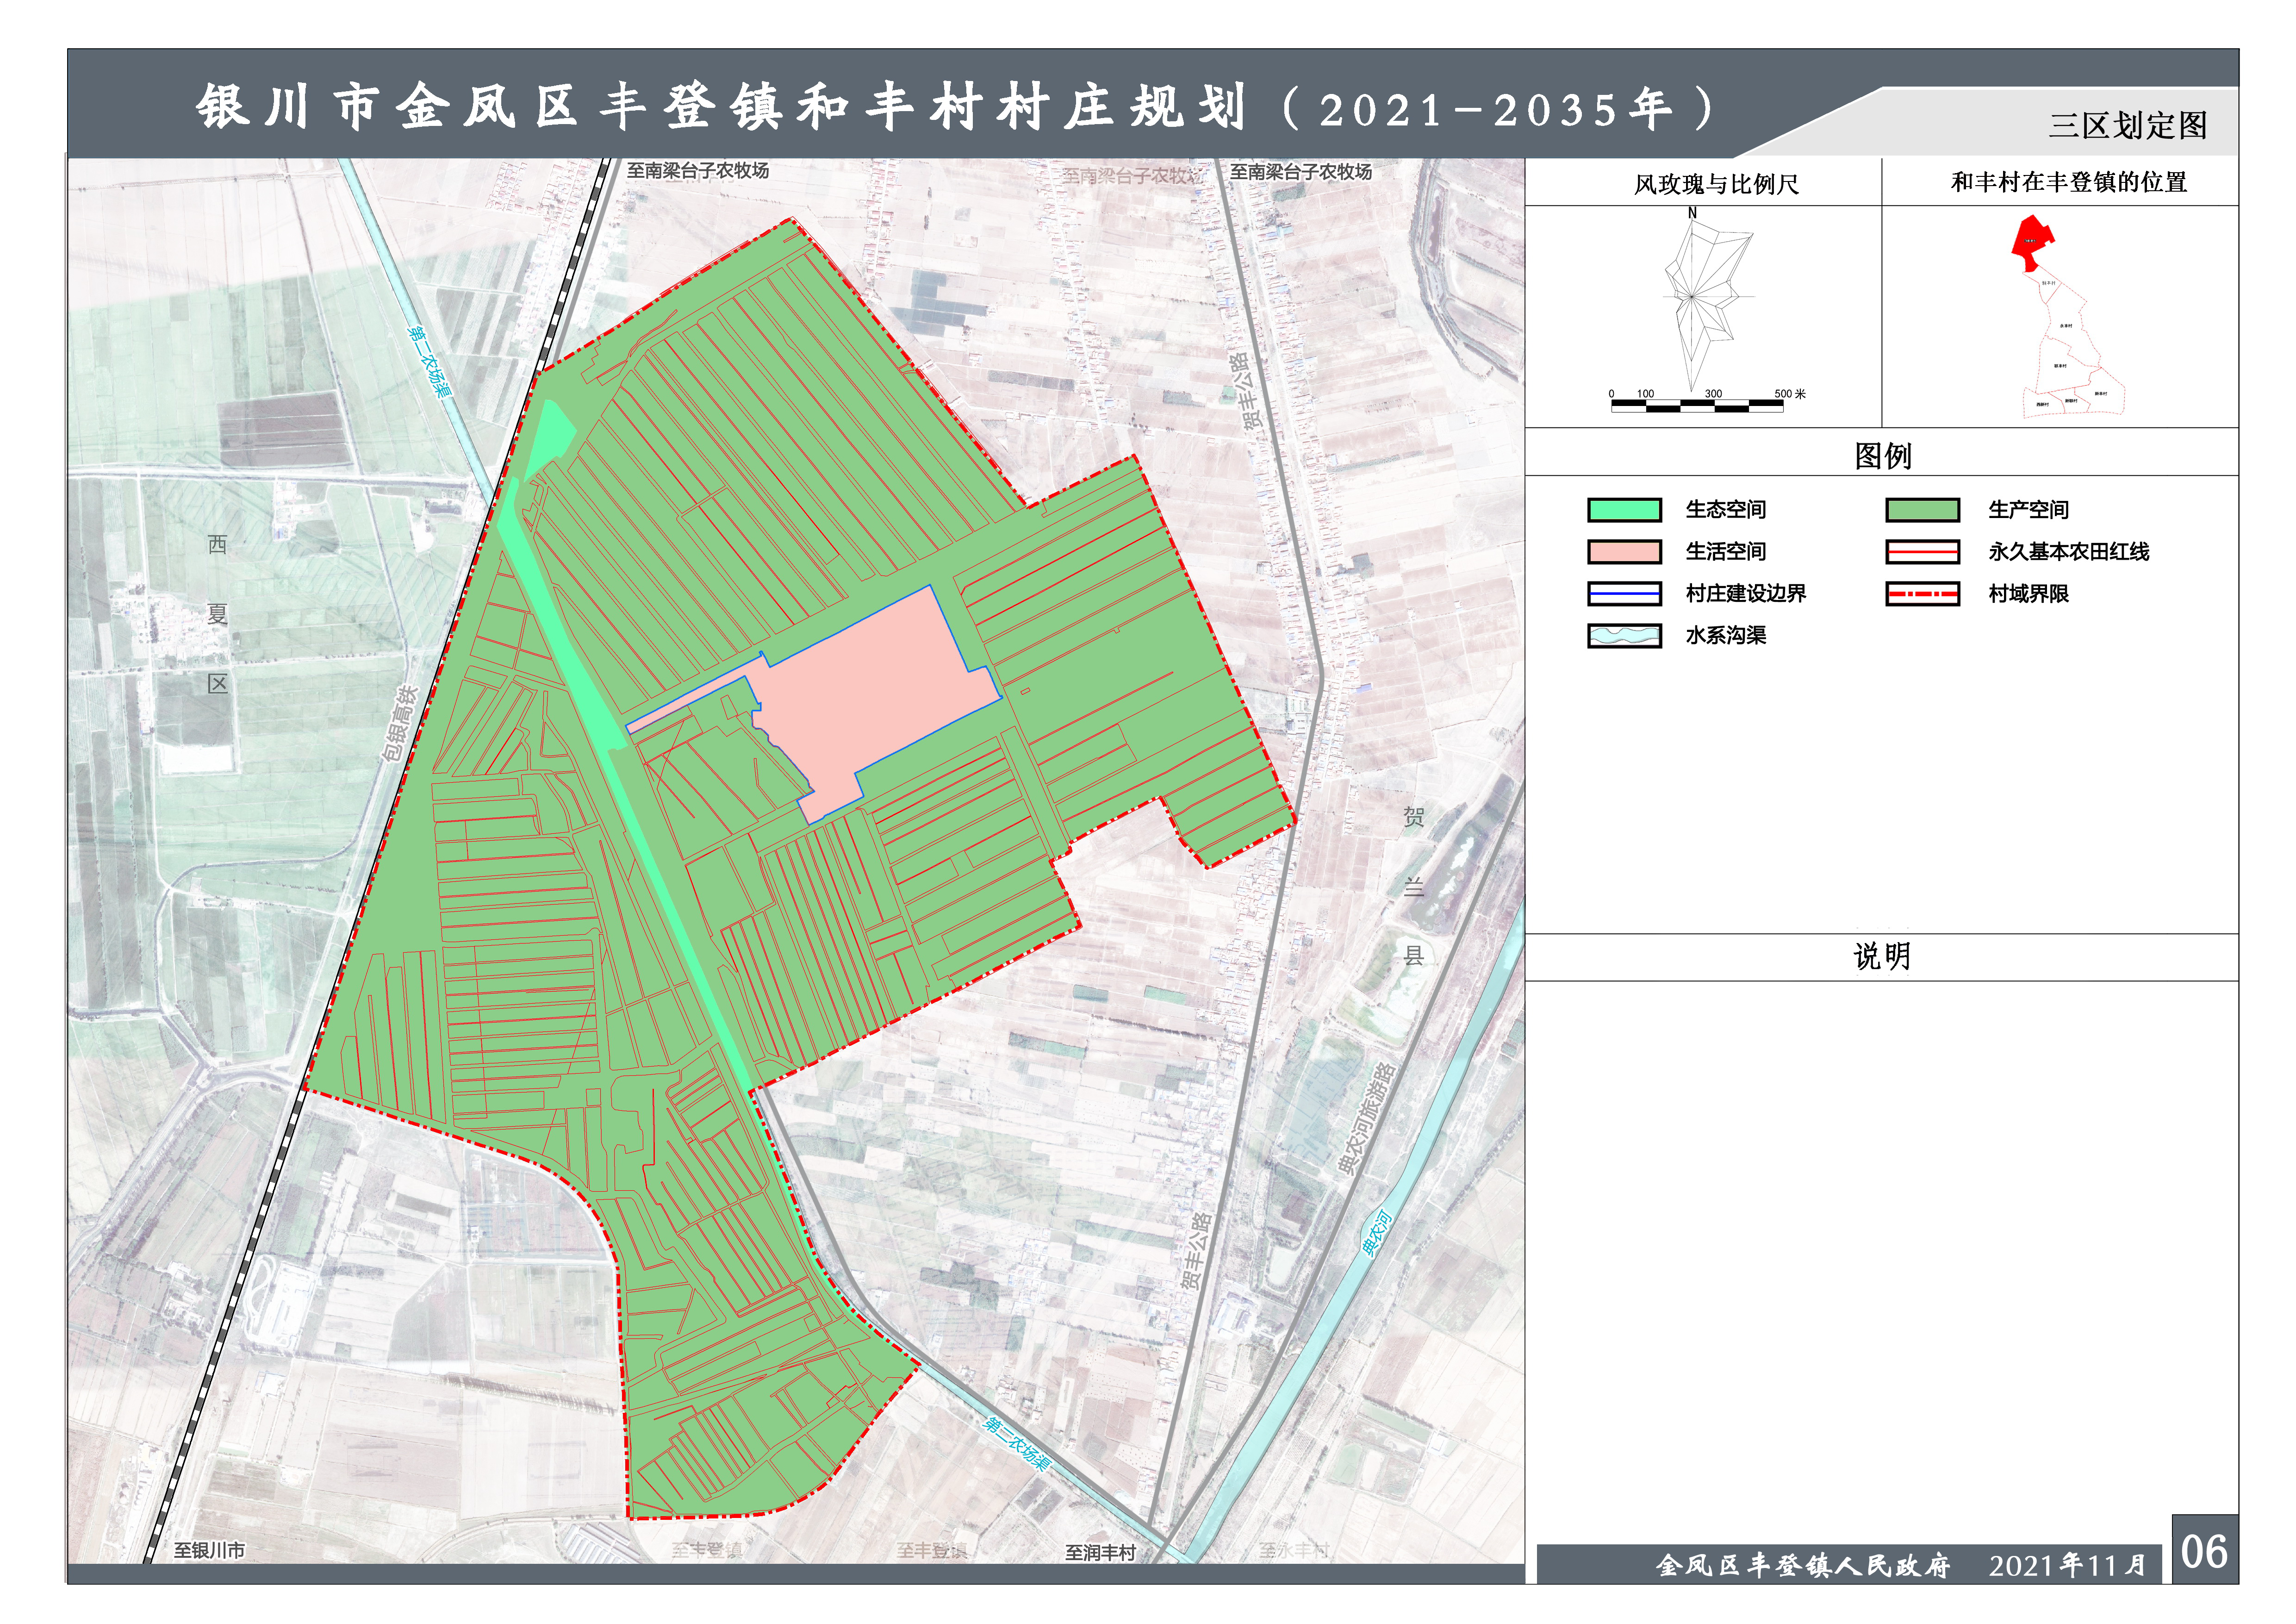Click the 兰 character of 贺兰县 label
Viewport: 2296px width, 1624px height.
pyautogui.click(x=1413, y=887)
